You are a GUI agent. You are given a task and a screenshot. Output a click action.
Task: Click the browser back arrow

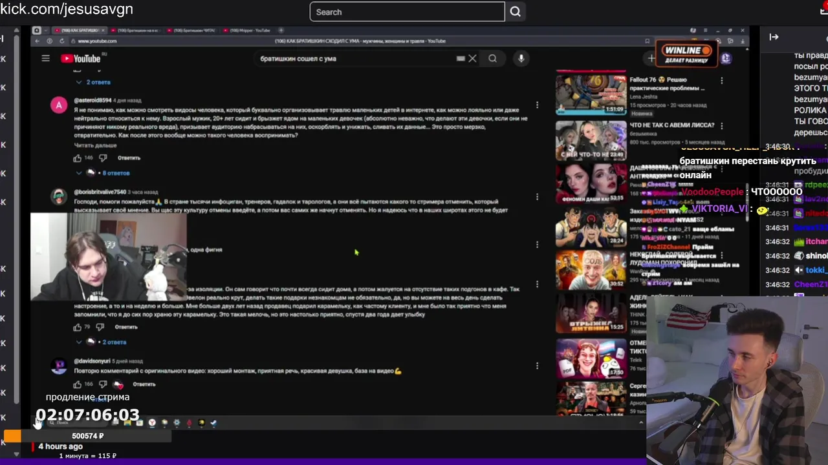[37, 41]
